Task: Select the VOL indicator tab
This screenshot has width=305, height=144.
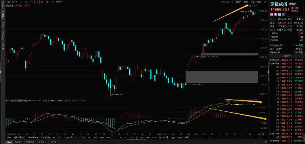Action: [x=77, y=137]
